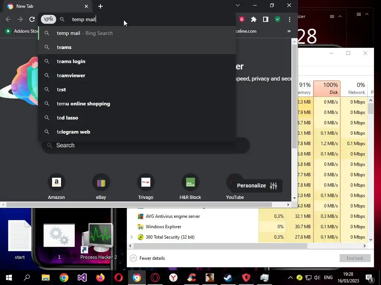Click Task Manager's horizontal scrollbar
The width and height of the screenshot is (381, 285).
220,246
